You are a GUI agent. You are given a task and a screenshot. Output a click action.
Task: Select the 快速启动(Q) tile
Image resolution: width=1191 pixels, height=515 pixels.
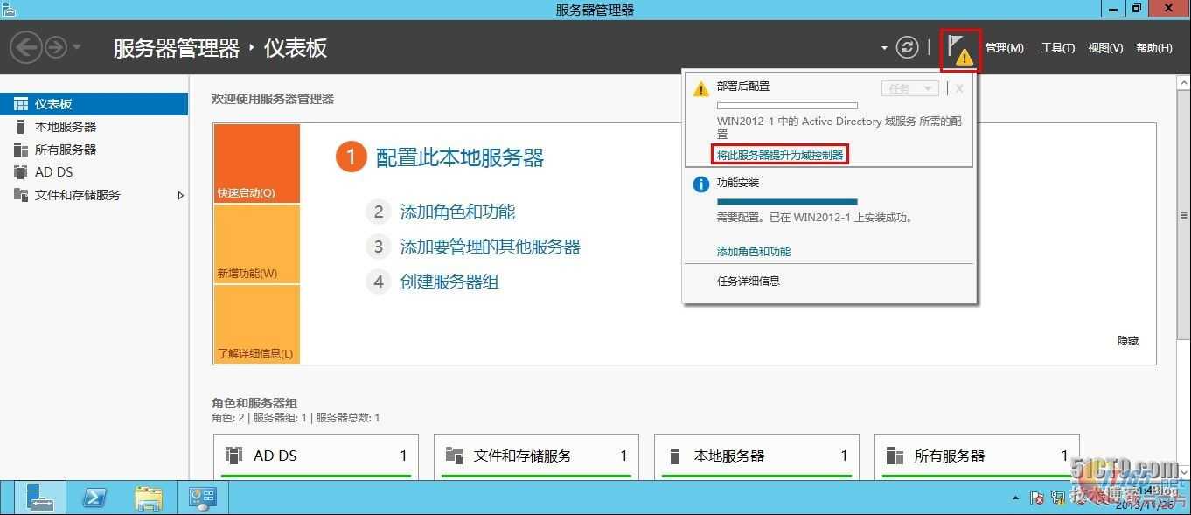[256, 164]
